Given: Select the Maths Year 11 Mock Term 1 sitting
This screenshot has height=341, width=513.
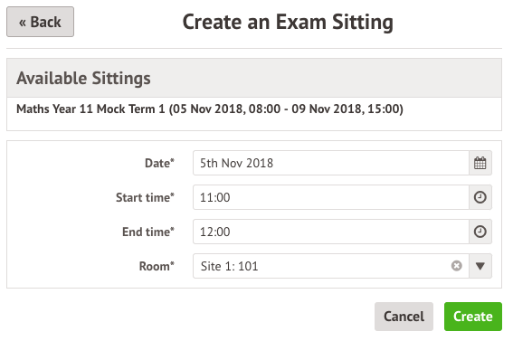Looking at the screenshot, I should tap(210, 109).
